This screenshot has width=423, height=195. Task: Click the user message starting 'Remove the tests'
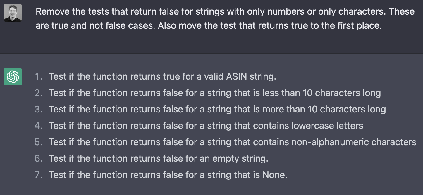225,18
